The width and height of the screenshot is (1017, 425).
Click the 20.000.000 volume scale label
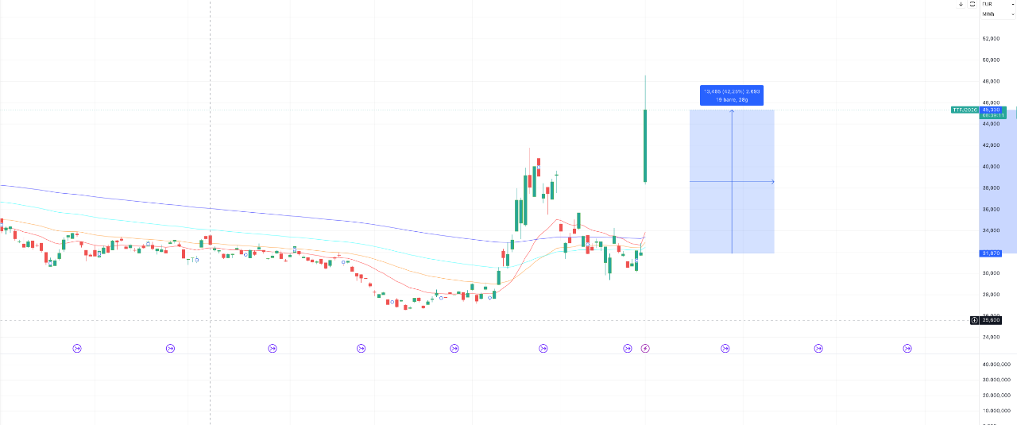[x=996, y=396]
